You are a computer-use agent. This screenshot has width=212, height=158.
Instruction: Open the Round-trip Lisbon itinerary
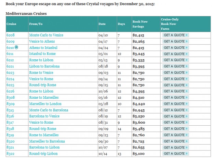43,154
